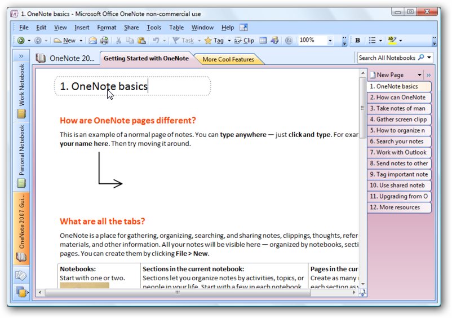The image size is (452, 318).
Task: Click the Task flag icon
Action: pyautogui.click(x=176, y=41)
